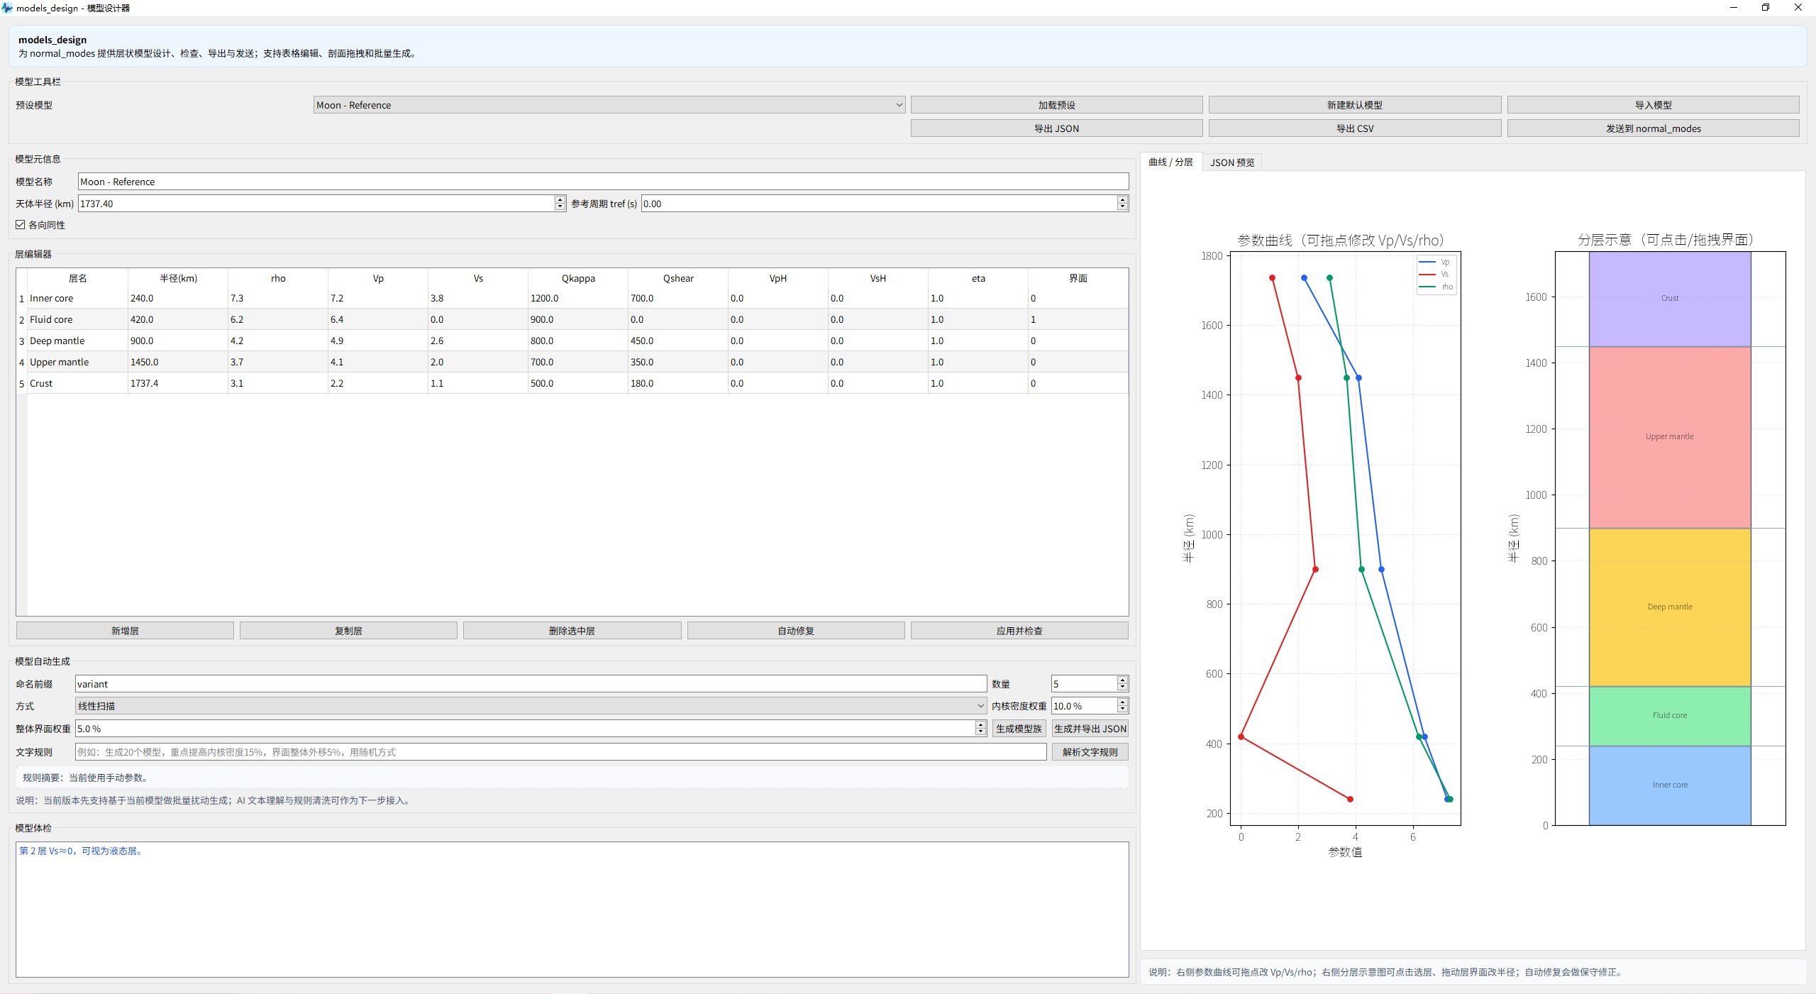This screenshot has height=994, width=1816.
Task: Select the purple Crust layer block
Action: [1670, 299]
